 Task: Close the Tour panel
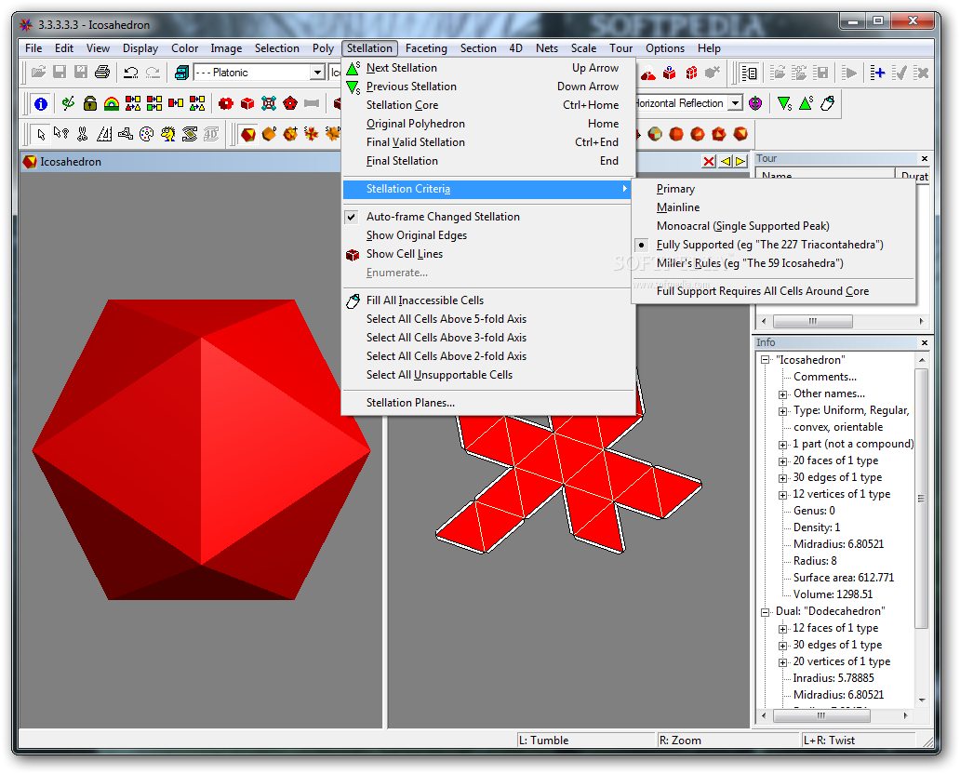925,158
